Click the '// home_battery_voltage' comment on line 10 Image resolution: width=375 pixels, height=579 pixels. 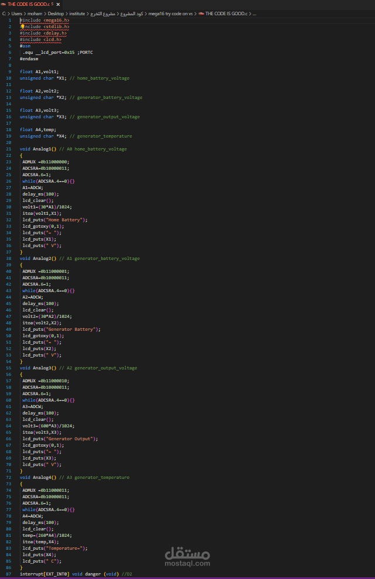99,78
